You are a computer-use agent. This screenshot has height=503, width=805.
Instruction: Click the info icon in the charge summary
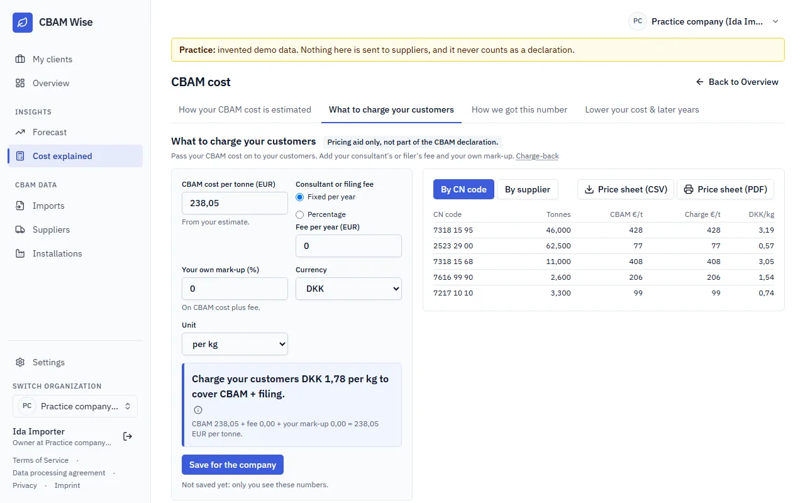click(x=198, y=410)
